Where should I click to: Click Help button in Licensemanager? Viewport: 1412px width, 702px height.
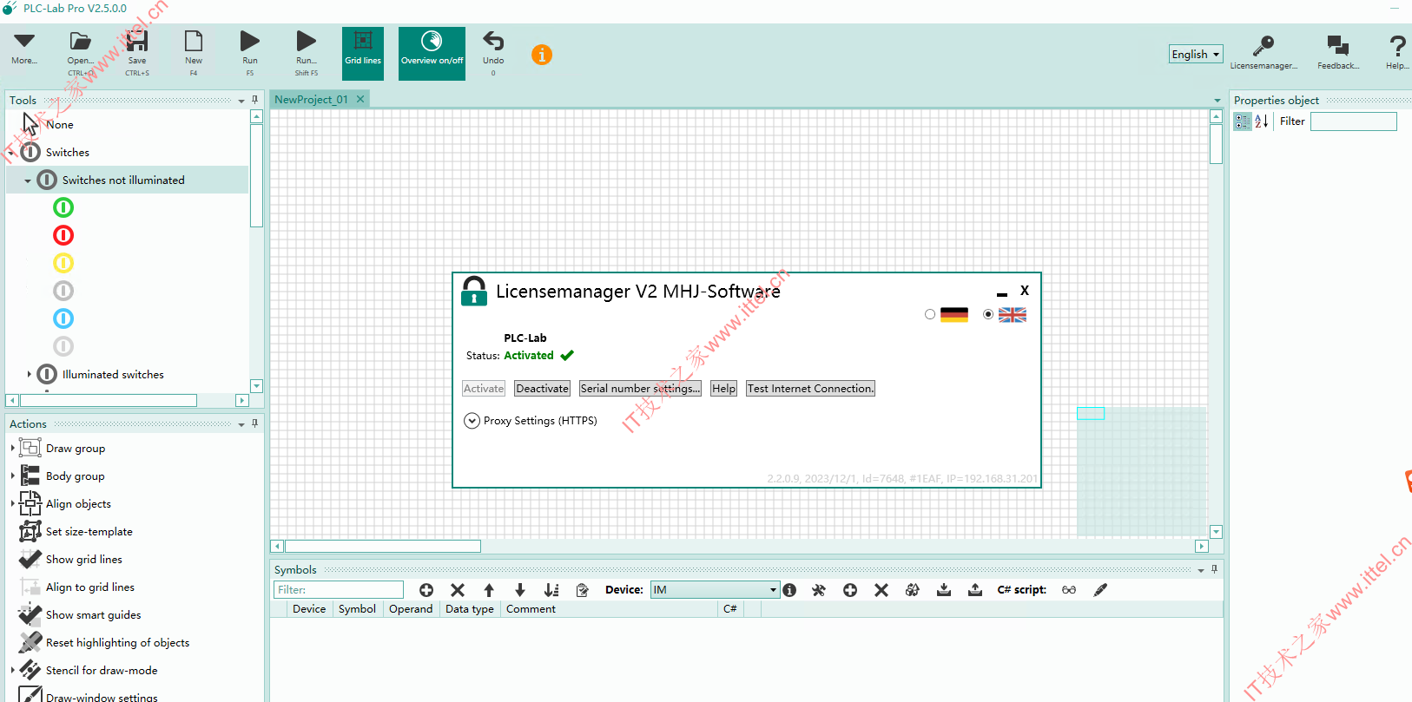click(x=723, y=389)
